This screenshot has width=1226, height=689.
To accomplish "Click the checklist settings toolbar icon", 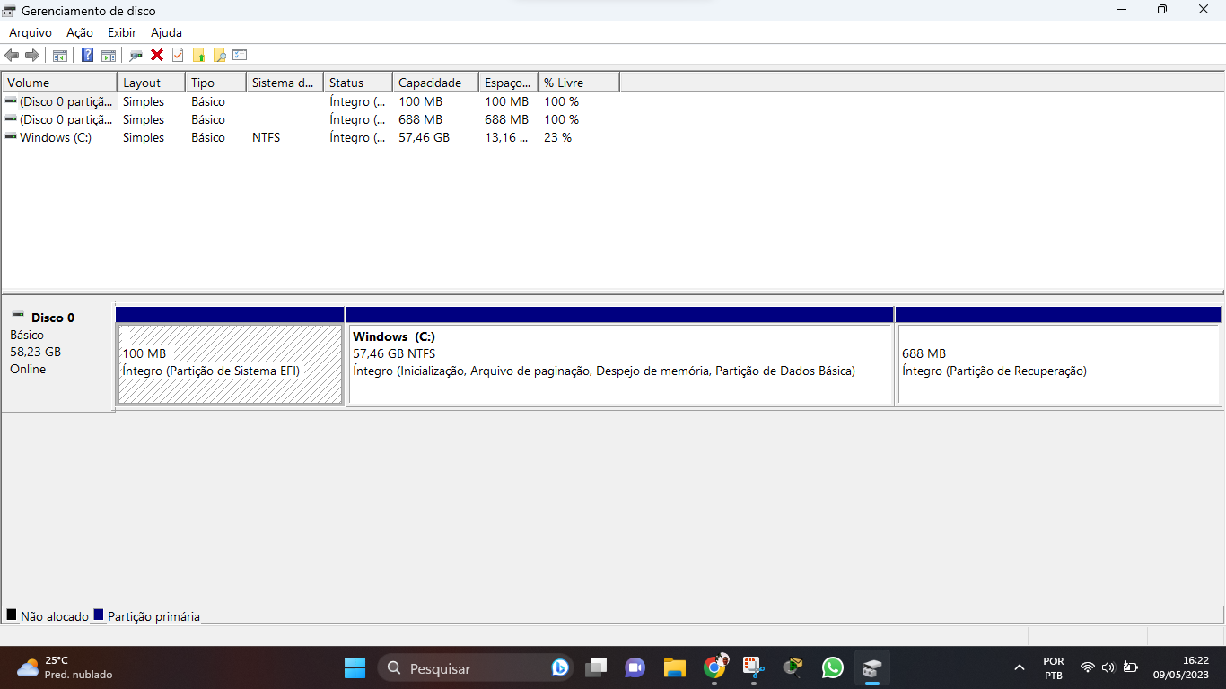I will pyautogui.click(x=240, y=56).
